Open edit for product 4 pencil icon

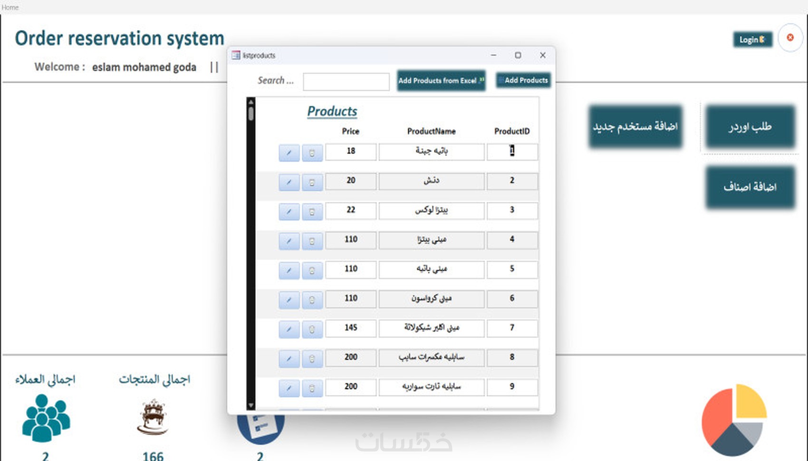pos(289,241)
